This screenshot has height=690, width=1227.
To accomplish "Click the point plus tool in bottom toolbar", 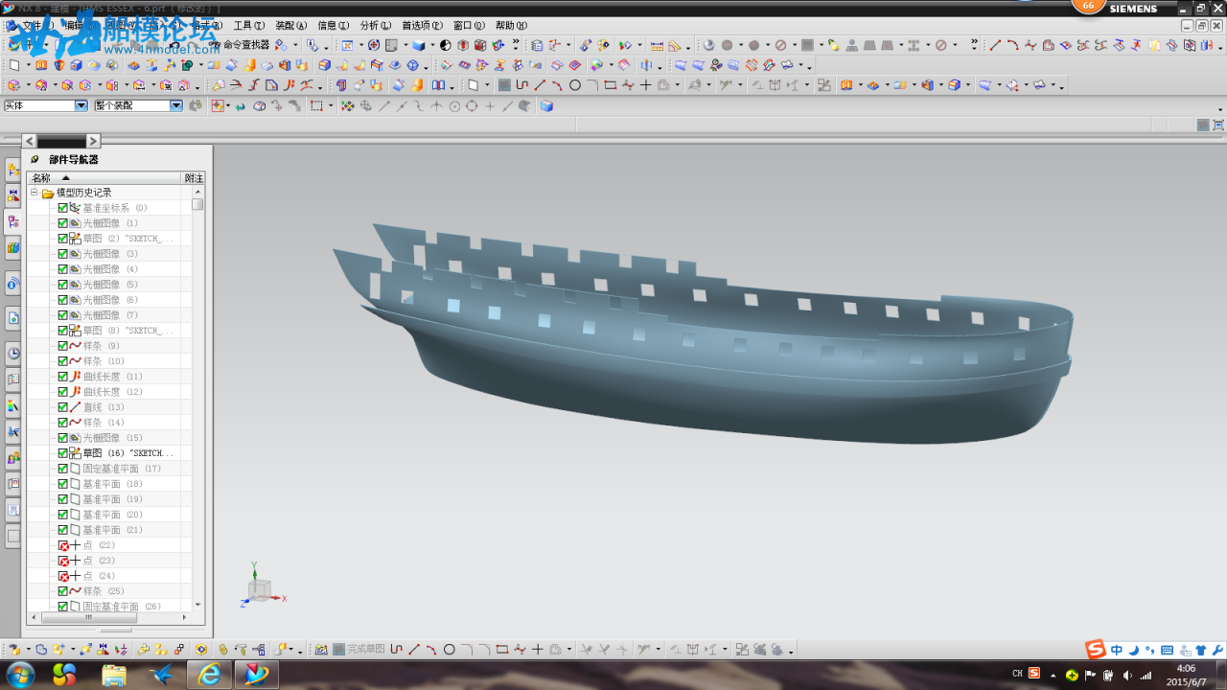I will pyautogui.click(x=537, y=649).
